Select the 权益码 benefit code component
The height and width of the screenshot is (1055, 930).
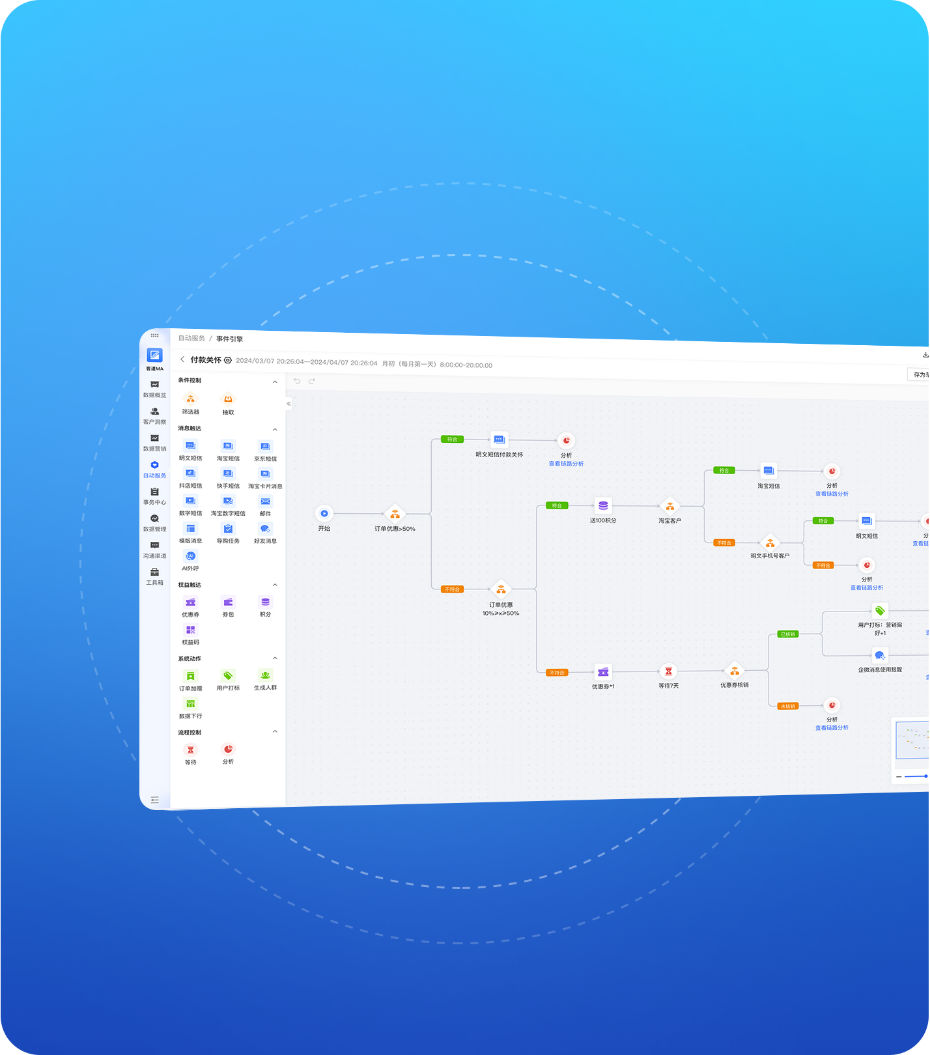coord(190,635)
